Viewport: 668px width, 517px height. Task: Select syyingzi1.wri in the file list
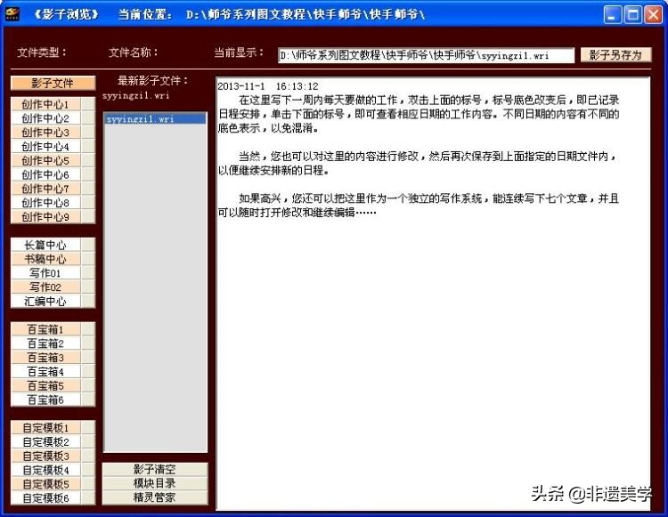155,118
